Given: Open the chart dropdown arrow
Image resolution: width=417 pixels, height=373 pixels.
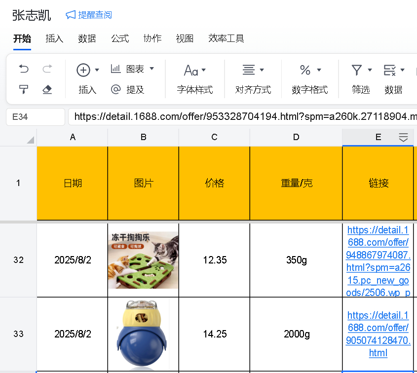Looking at the screenshot, I should 152,69.
